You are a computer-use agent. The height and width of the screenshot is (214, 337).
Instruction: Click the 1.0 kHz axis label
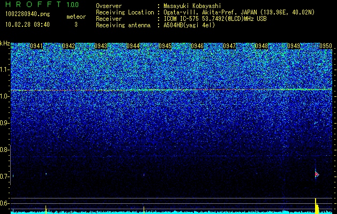pyautogui.click(x=4, y=96)
